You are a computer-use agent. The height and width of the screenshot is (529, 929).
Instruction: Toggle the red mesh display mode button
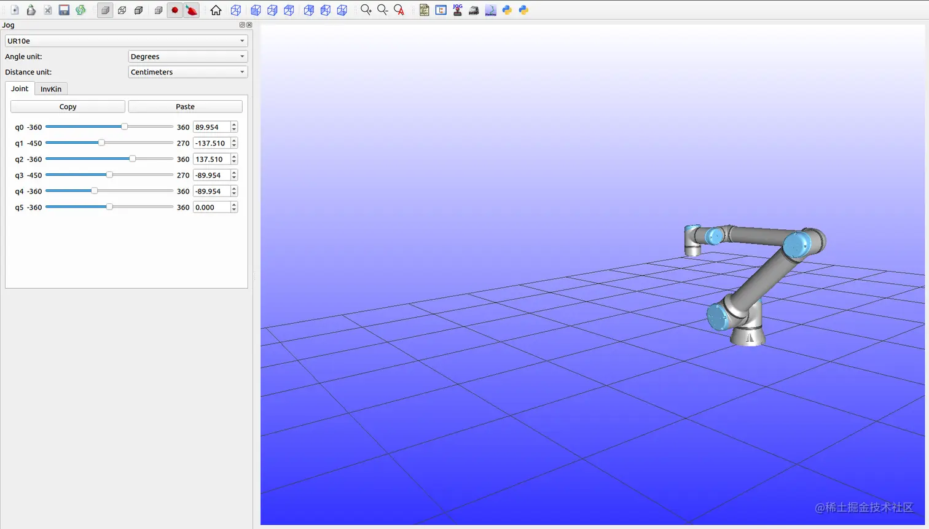click(x=191, y=10)
